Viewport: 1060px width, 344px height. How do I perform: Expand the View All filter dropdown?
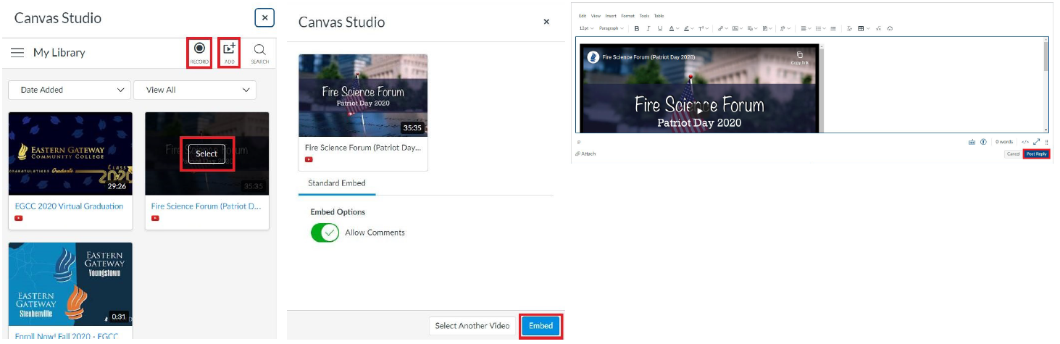tap(194, 90)
